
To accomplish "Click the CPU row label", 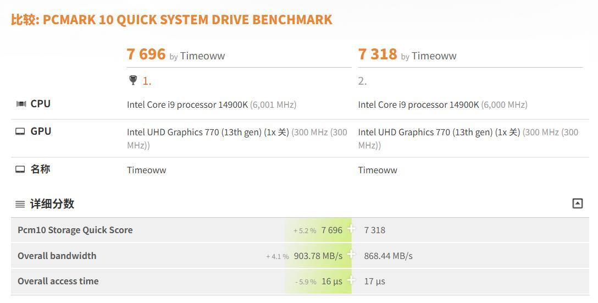I will tap(41, 104).
